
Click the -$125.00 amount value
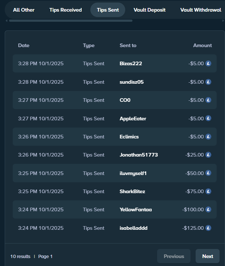point(193,228)
